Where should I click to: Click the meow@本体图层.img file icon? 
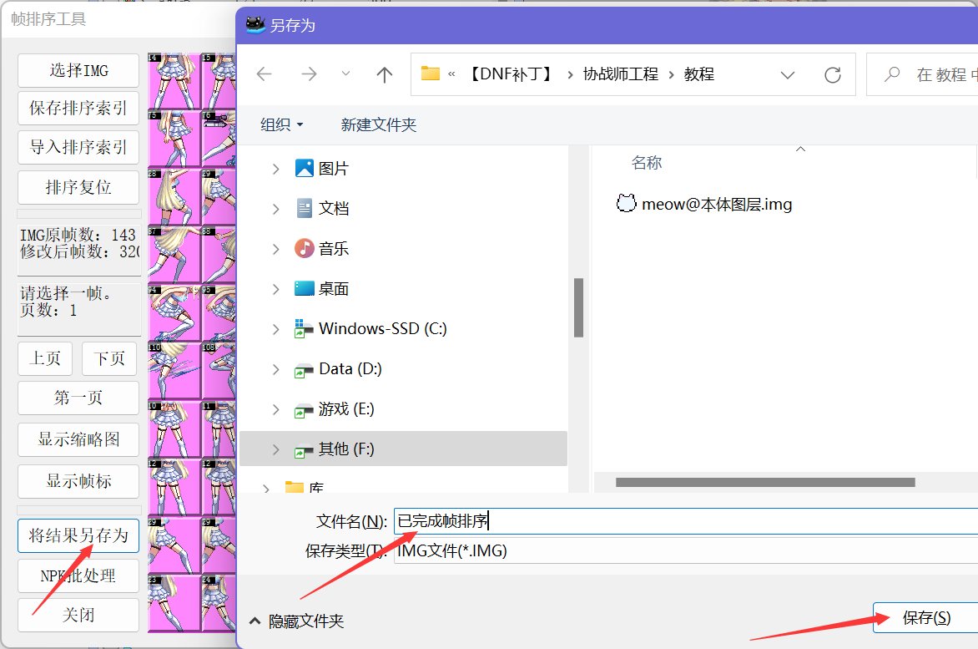point(626,203)
